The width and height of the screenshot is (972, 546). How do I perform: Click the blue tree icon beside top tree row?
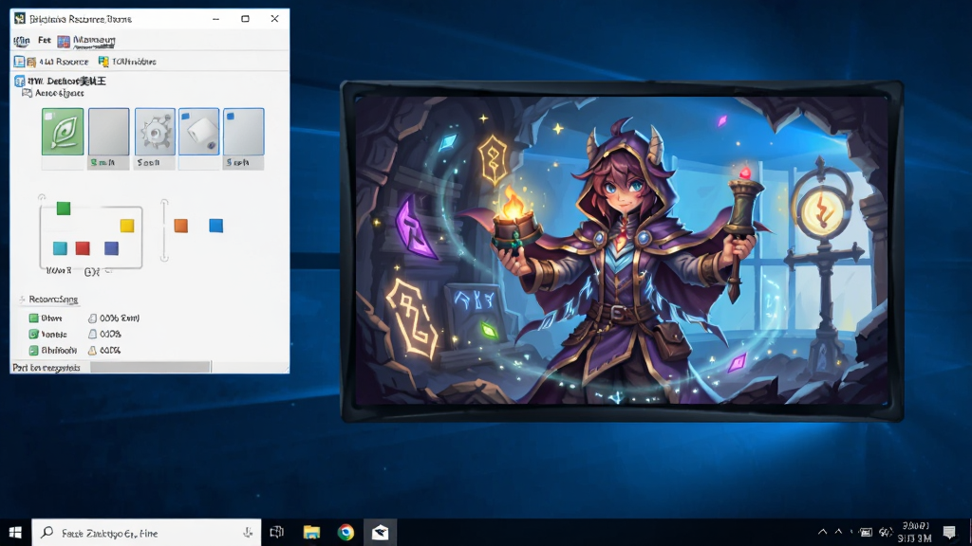19,82
